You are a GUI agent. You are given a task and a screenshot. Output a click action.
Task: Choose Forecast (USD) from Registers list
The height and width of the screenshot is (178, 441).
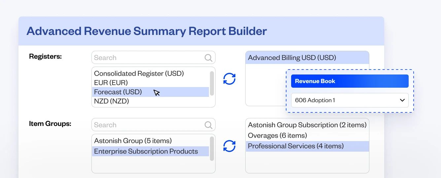(x=118, y=92)
